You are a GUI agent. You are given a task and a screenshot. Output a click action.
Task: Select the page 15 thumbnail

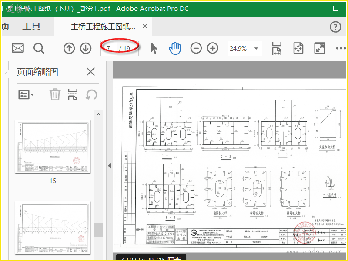click(x=53, y=147)
